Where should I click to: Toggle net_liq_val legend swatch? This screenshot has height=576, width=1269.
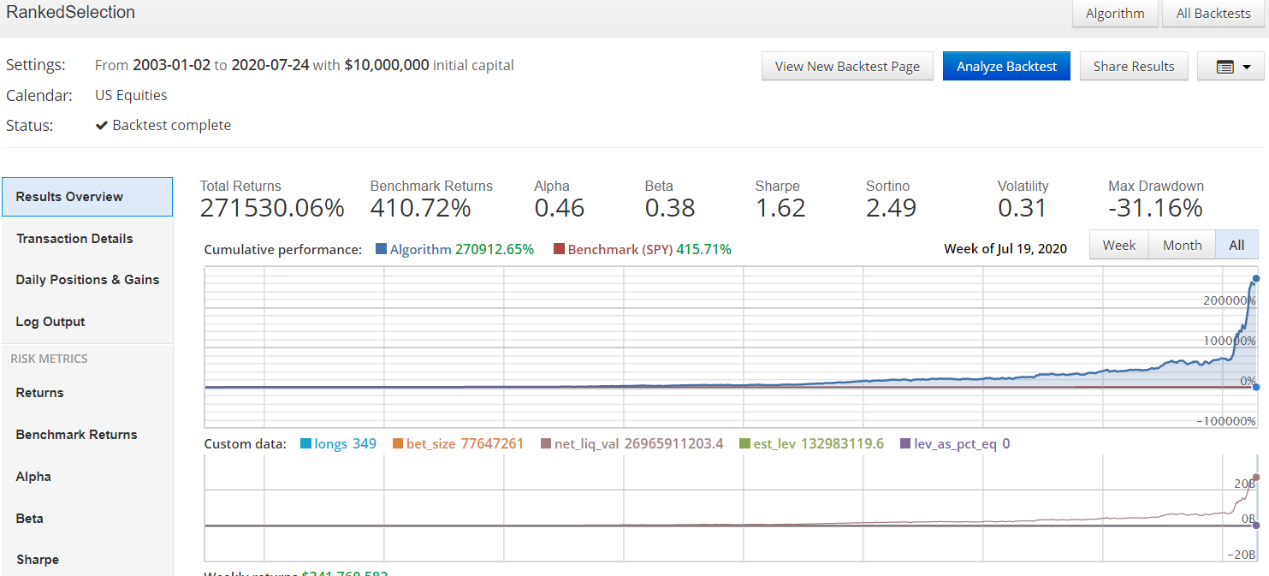pos(546,444)
